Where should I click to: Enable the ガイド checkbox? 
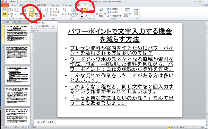[51, 15]
